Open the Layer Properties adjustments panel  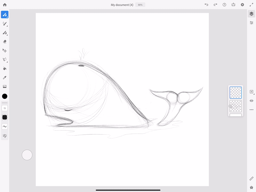click(252, 23)
